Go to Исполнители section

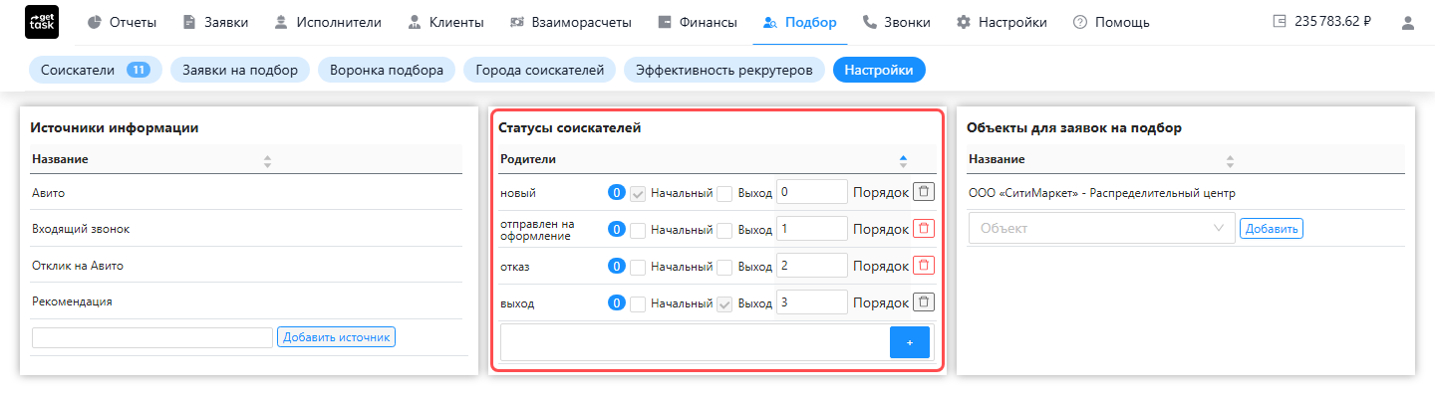pyautogui.click(x=328, y=22)
